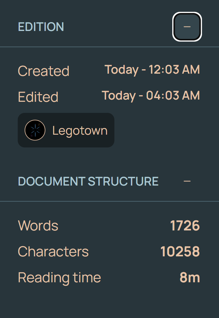The image size is (219, 318).
Task: Click the Reading time label
Action: pos(59,278)
